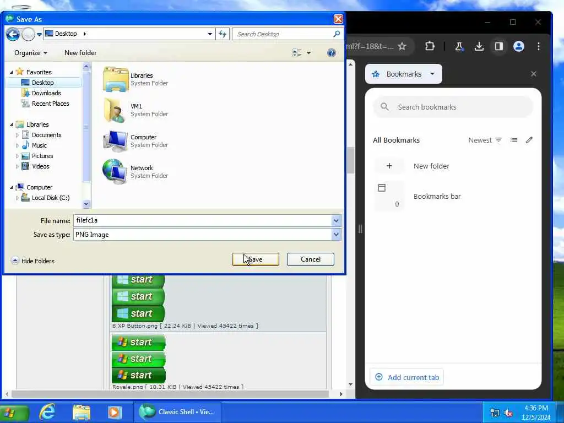
Task: Click the refresh button next to address bar
Action: point(223,34)
